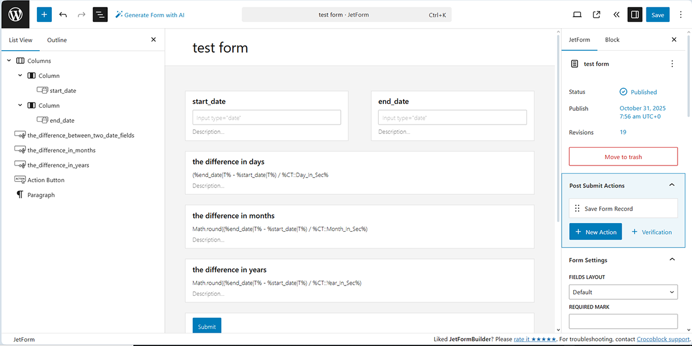Screen dimensions: 692x346
Task: Collapse the first Column containing start_date
Action: pos(20,76)
